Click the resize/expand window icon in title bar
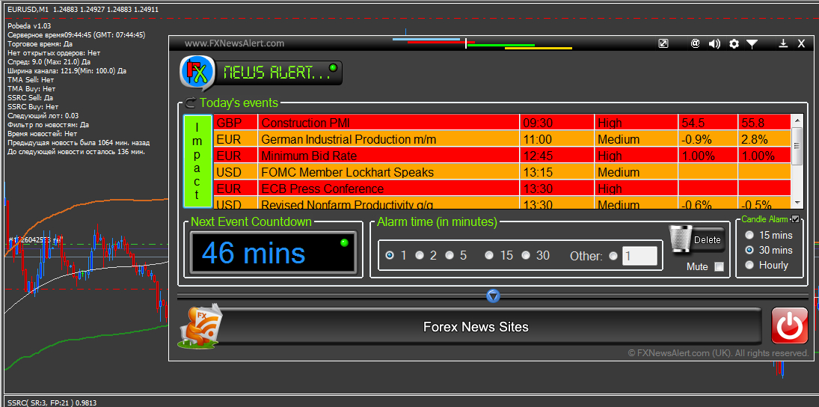Screen dimensions: 819x407 click(663, 44)
